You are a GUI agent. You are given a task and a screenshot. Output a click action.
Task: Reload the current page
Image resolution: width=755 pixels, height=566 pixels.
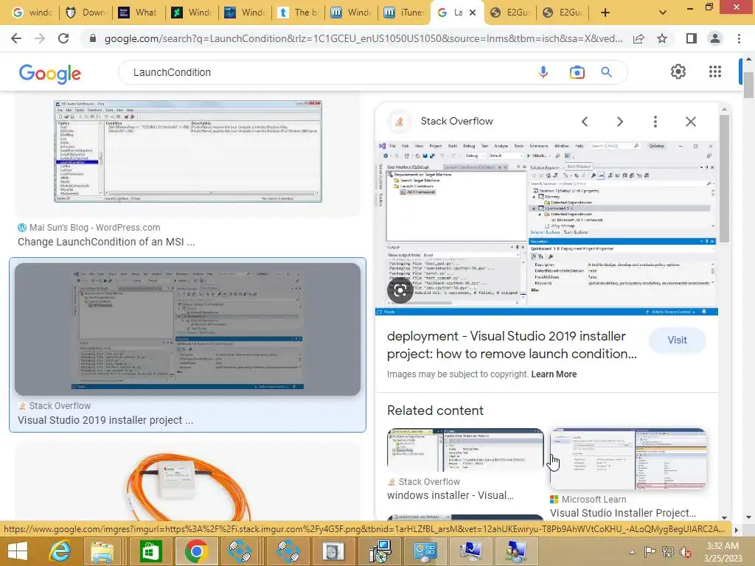(63, 38)
